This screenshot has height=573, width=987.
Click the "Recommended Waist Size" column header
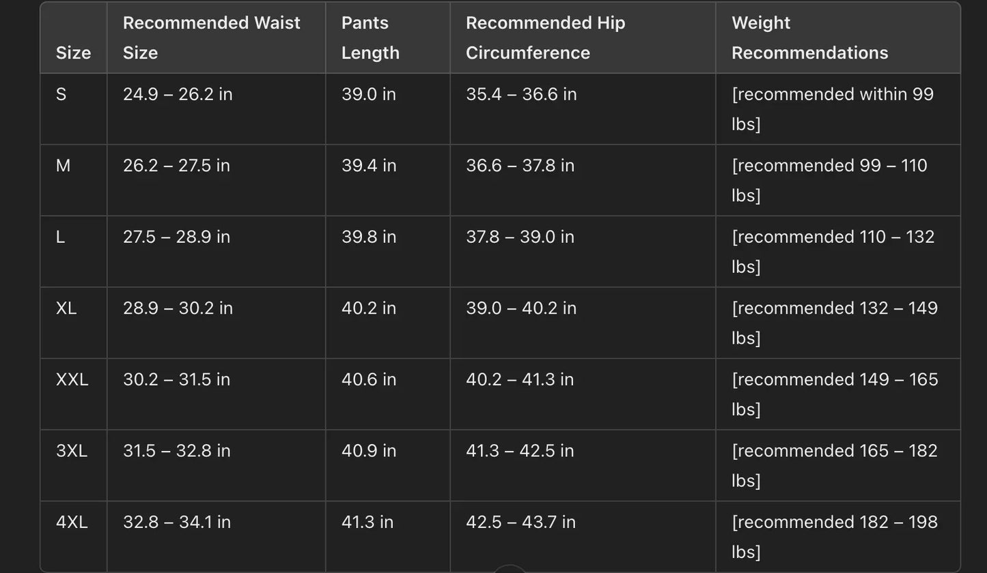[x=212, y=38]
